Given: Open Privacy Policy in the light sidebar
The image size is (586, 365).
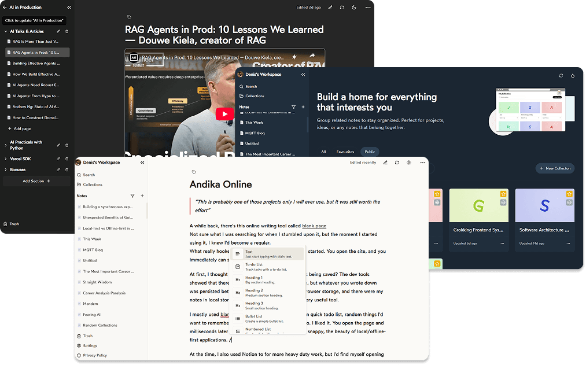Looking at the screenshot, I should pyautogui.click(x=92, y=356).
